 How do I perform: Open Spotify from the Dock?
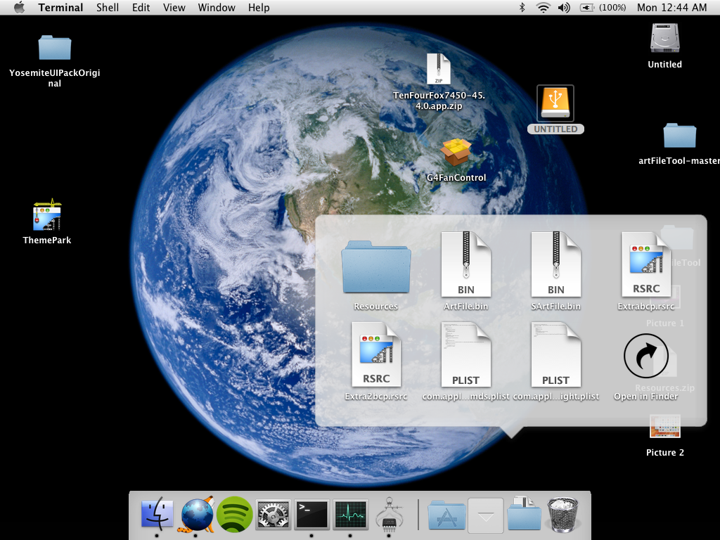click(x=235, y=515)
